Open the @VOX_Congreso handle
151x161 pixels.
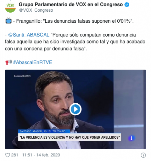click(x=36, y=10)
